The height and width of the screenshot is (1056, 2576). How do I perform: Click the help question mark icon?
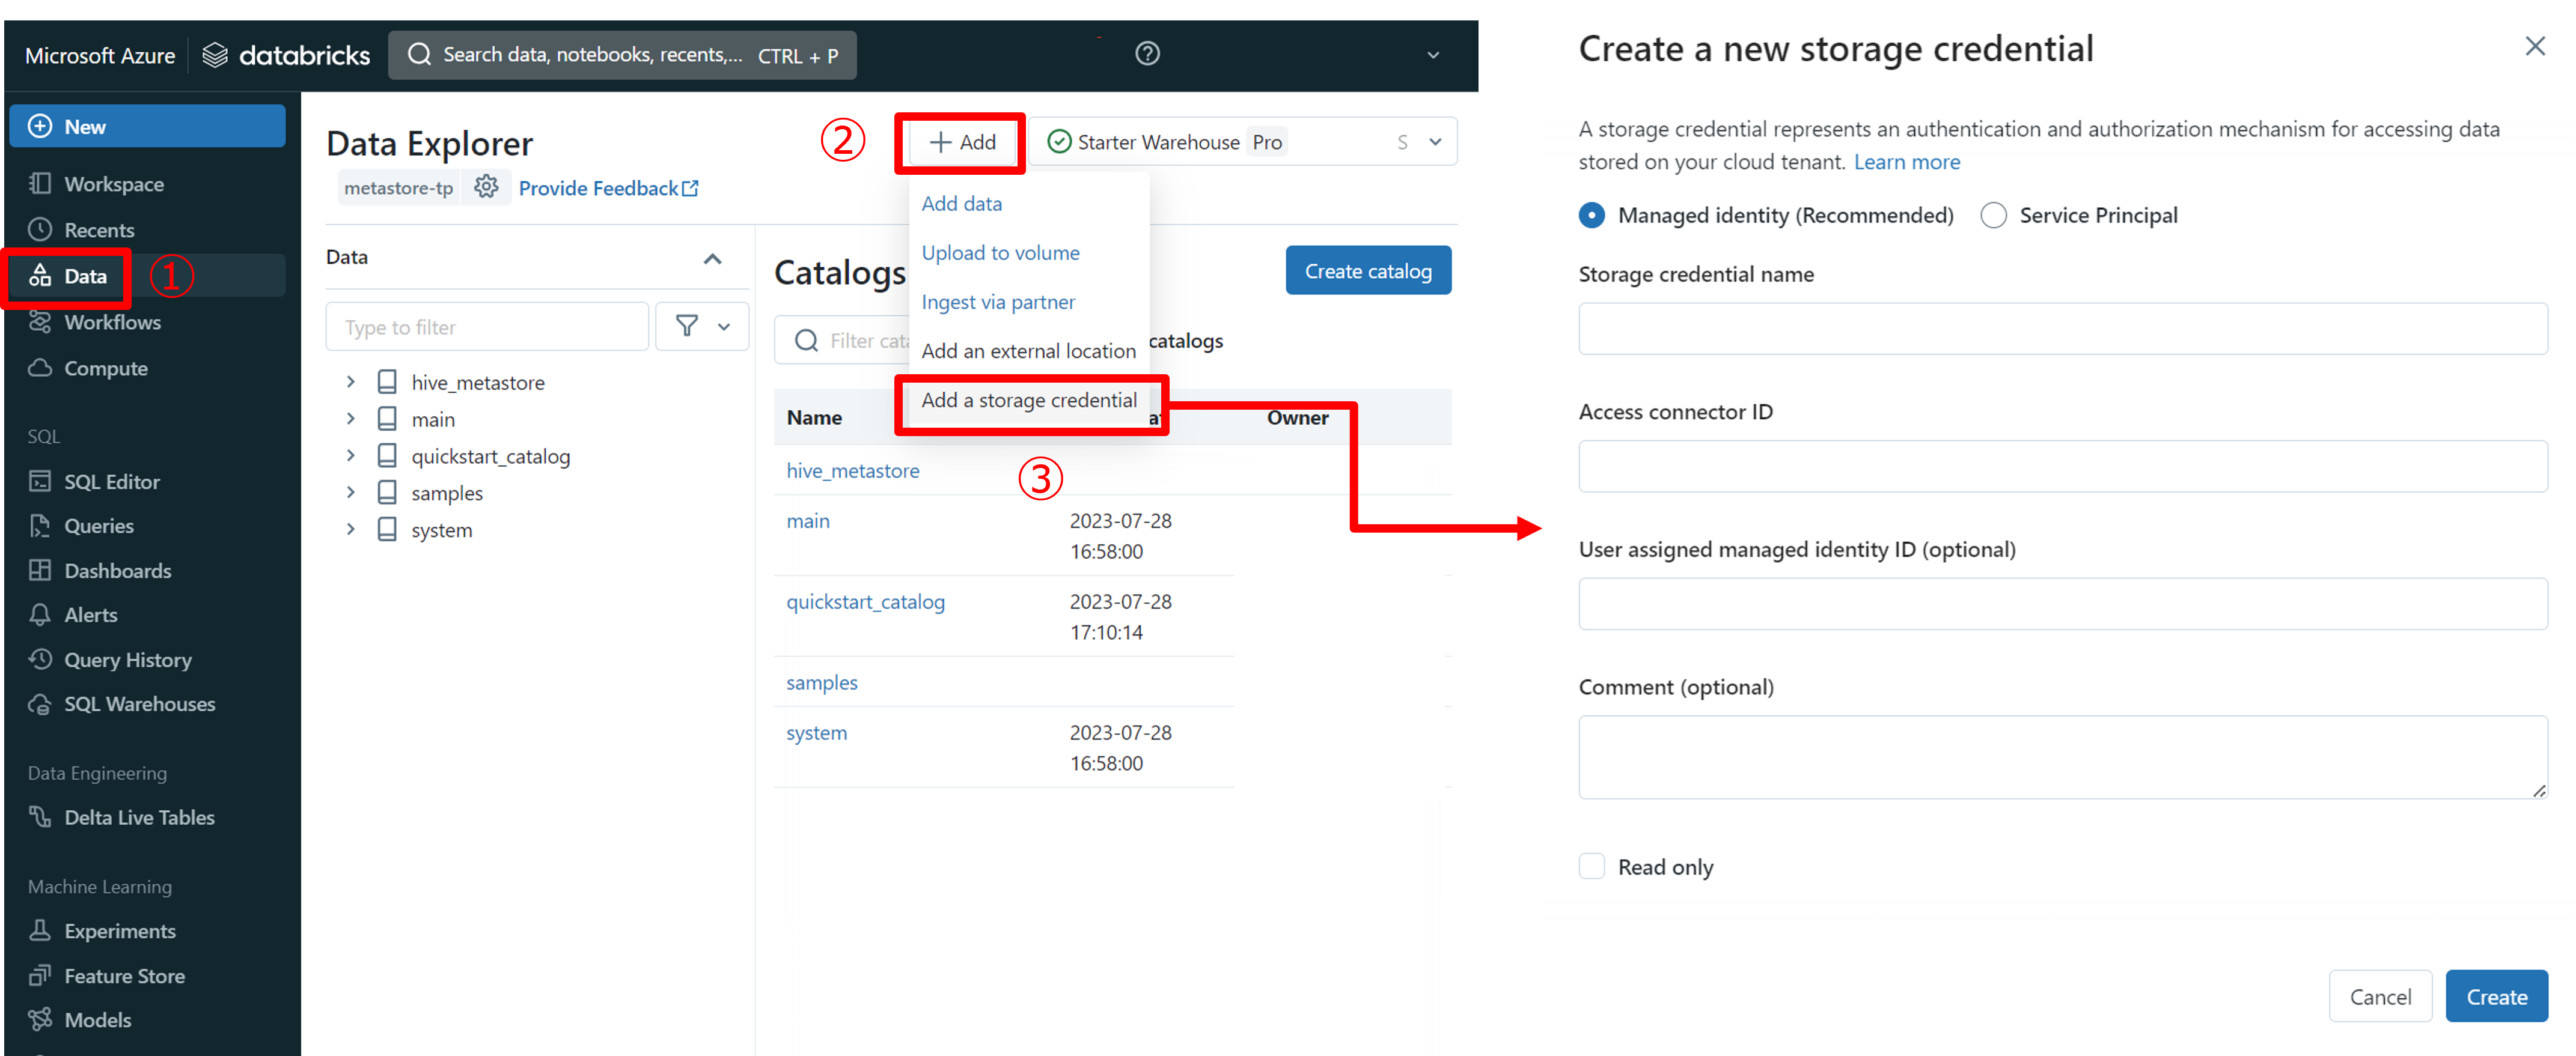[x=1147, y=54]
